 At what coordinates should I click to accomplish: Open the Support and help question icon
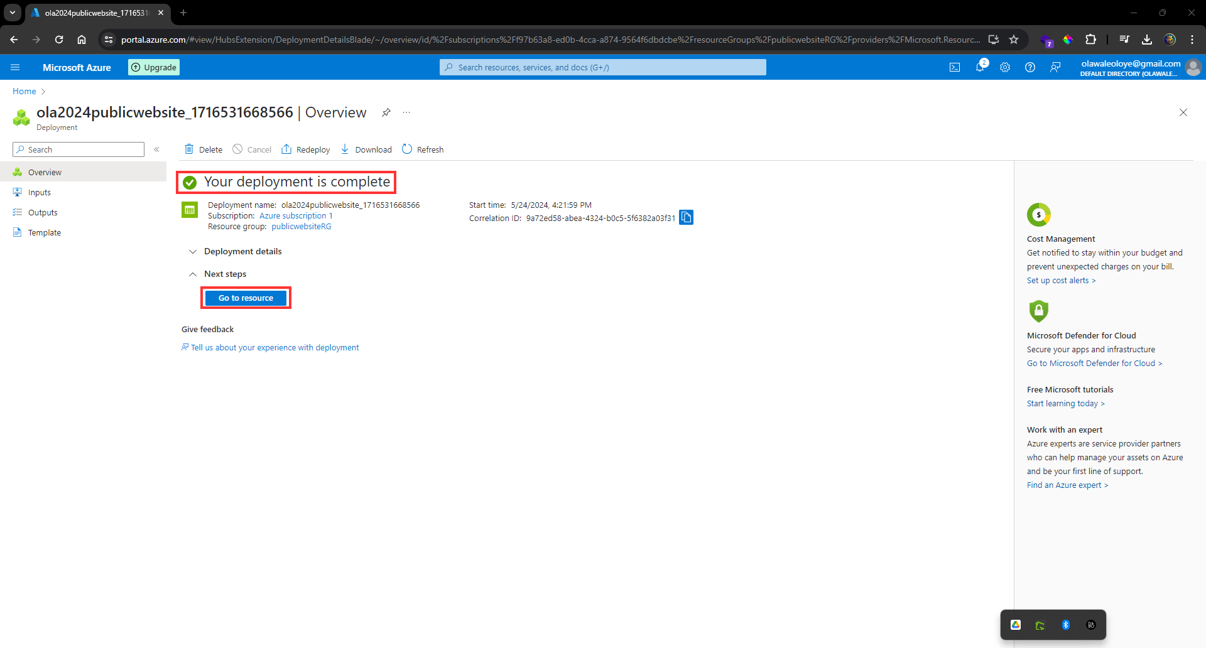coord(1030,67)
